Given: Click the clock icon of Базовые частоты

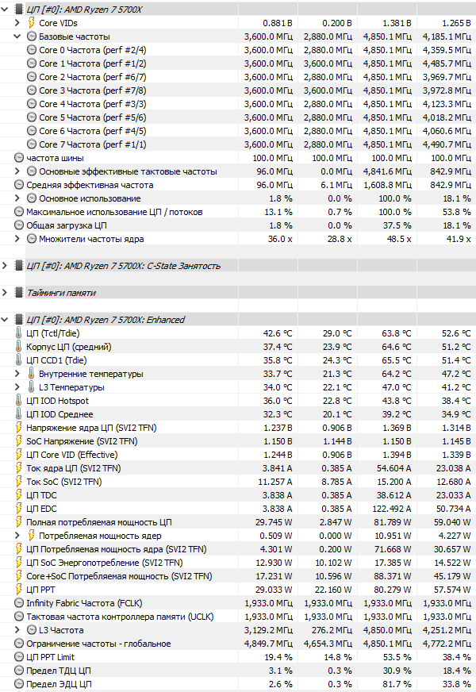Looking at the screenshot, I should 31,37.
